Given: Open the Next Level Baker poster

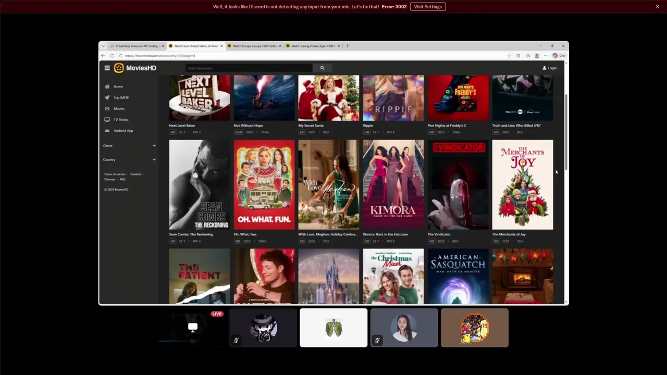Looking at the screenshot, I should tap(199, 98).
